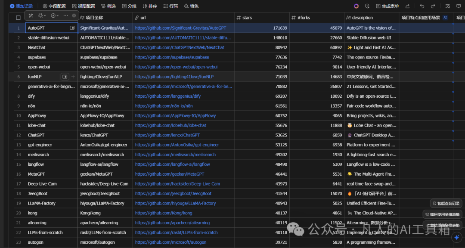Open the 筛选 filter option
This screenshot has height=248, width=465.
[108, 6]
